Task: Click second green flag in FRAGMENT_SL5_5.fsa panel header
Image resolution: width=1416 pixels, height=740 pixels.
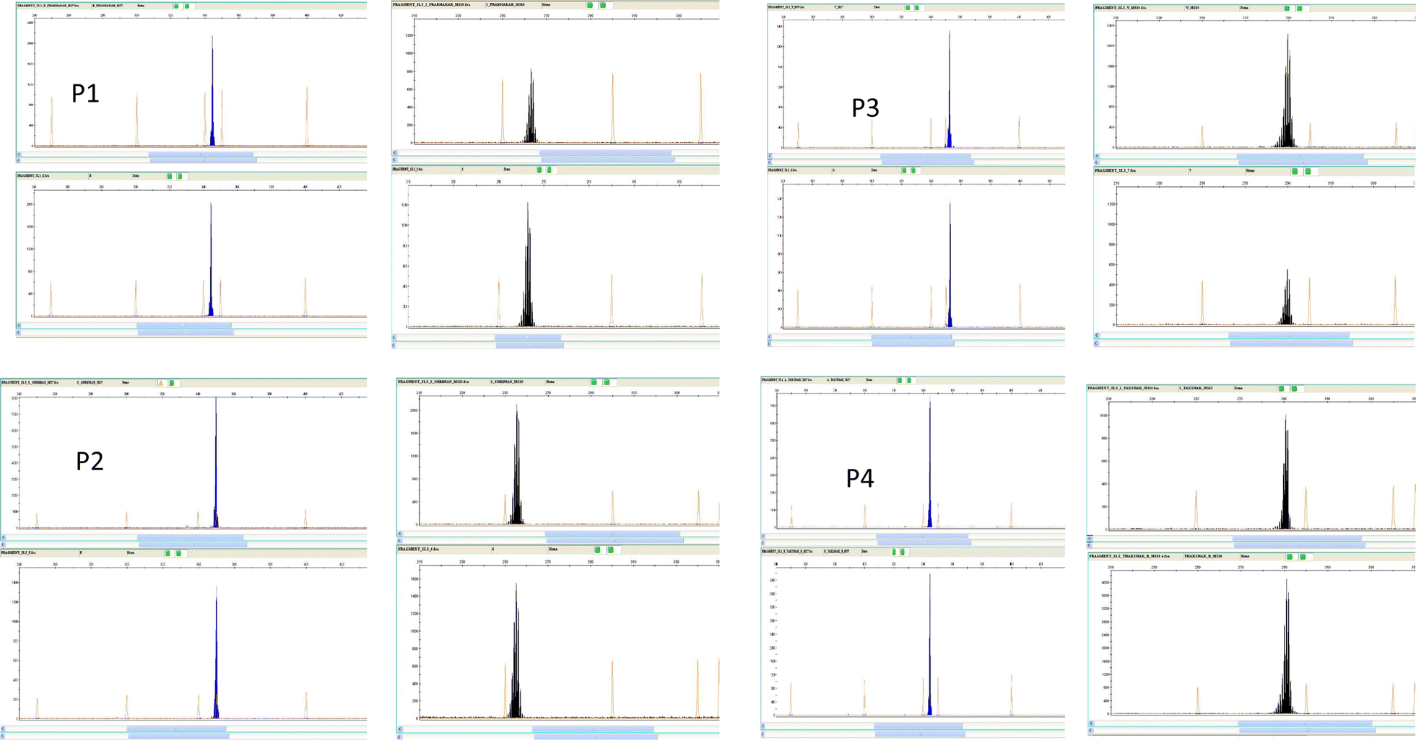Action: (x=550, y=170)
